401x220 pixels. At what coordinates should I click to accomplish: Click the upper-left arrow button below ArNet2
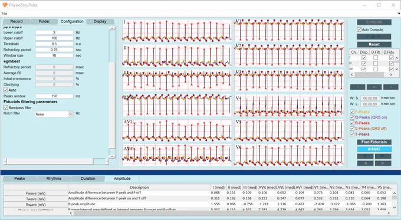click(365, 156)
